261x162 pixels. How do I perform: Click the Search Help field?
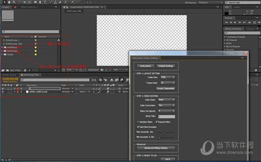(243, 3)
